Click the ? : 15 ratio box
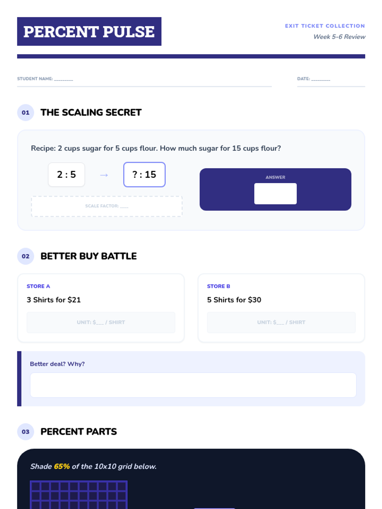The width and height of the screenshot is (382, 509). 144,175
